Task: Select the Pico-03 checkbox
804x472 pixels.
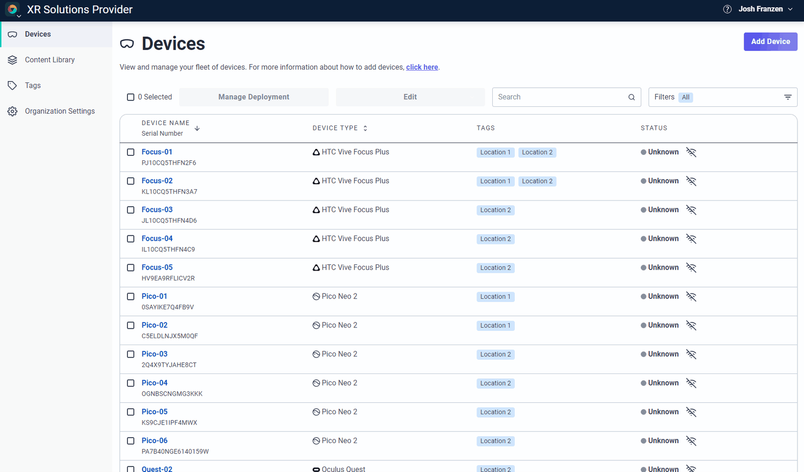Action: click(x=130, y=354)
